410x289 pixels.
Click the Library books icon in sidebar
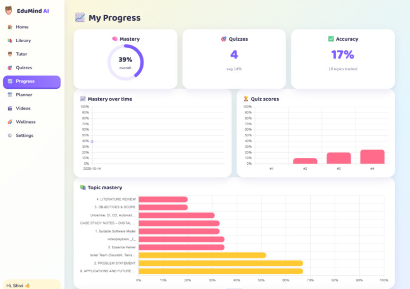[x=10, y=41]
